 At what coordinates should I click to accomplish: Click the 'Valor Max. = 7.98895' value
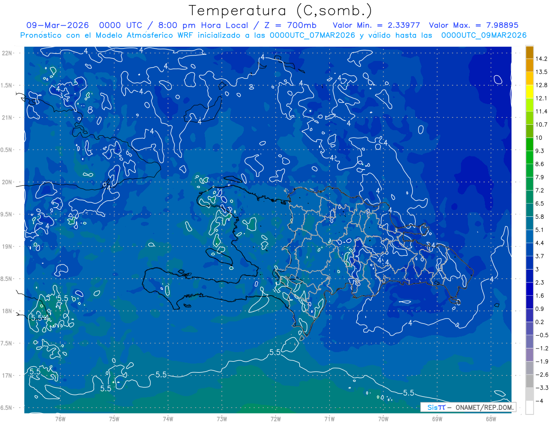pos(473,25)
